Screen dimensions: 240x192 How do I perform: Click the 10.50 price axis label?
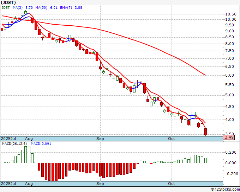[231, 14]
